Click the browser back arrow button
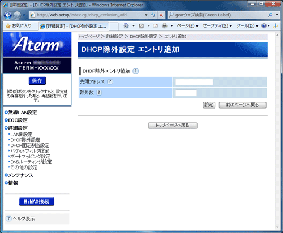This screenshot has height=233, width=283. click(8, 15)
